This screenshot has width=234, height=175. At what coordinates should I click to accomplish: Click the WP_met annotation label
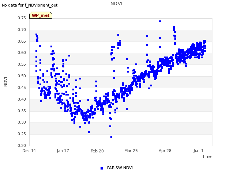tap(41, 15)
